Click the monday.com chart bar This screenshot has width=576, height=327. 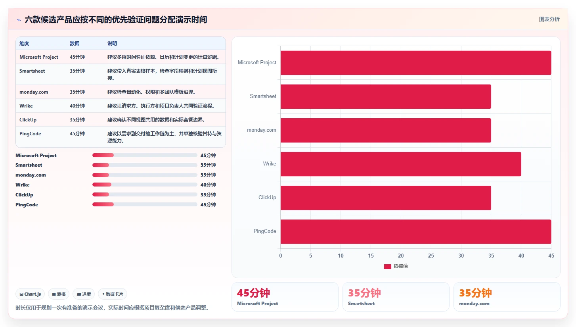(386, 130)
